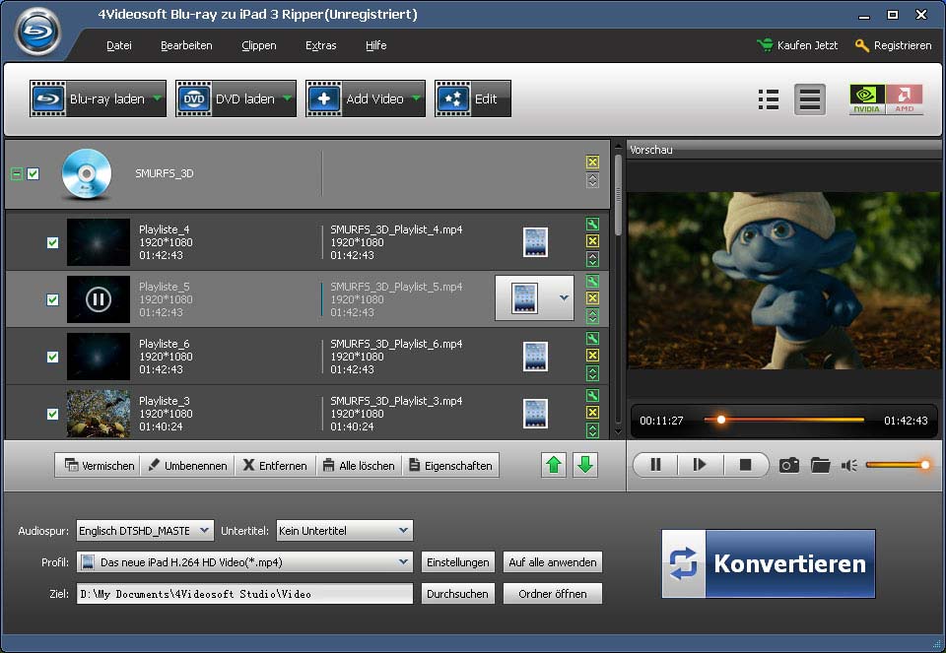This screenshot has height=653, width=946.
Task: Toggle AMD acceleration icon
Action: (904, 98)
